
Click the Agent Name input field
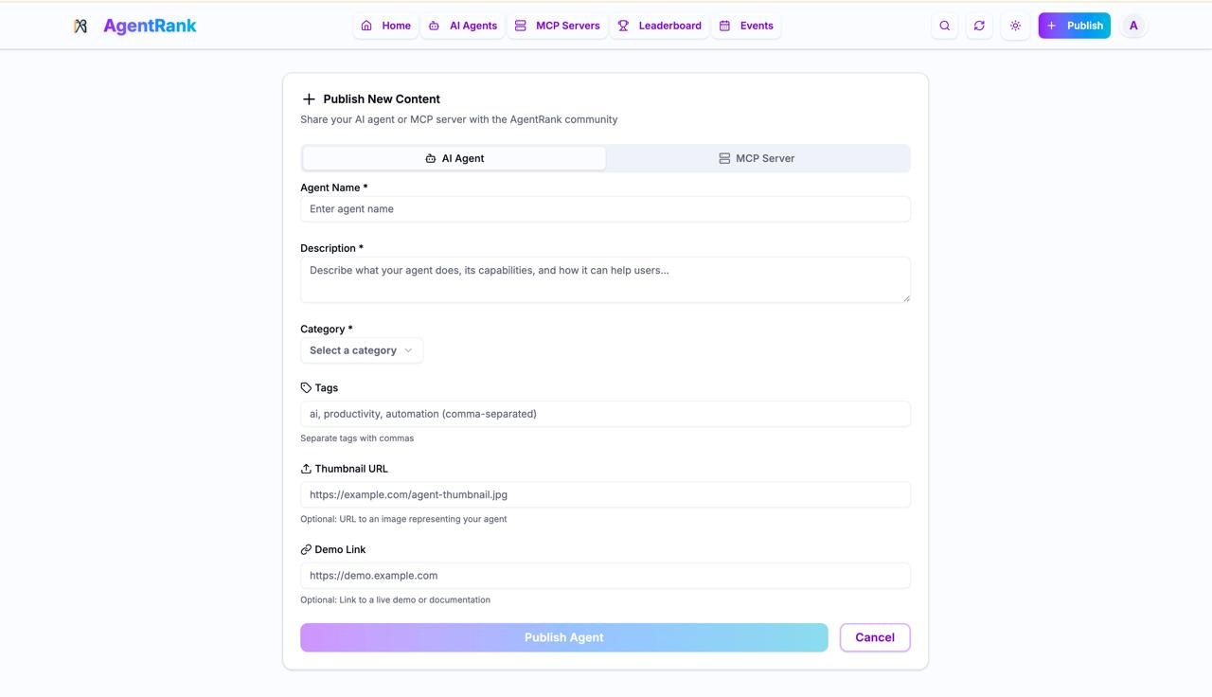(605, 208)
